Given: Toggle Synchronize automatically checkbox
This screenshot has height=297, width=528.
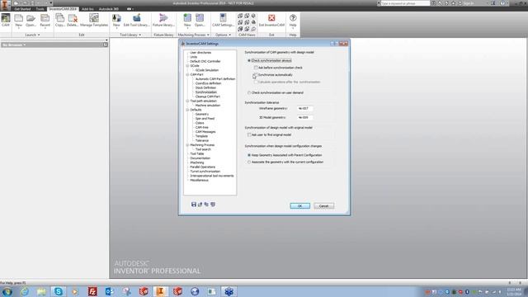Looking at the screenshot, I should coord(256,75).
